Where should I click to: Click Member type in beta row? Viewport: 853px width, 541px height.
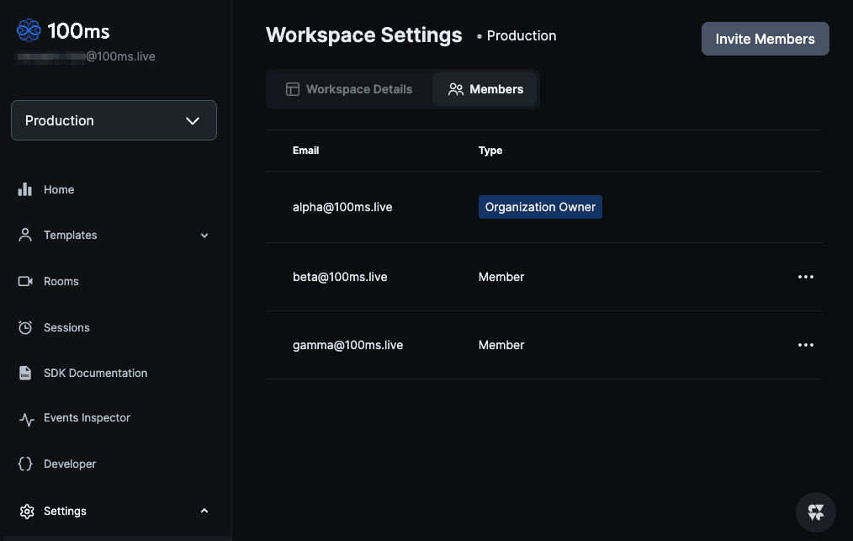coord(501,277)
